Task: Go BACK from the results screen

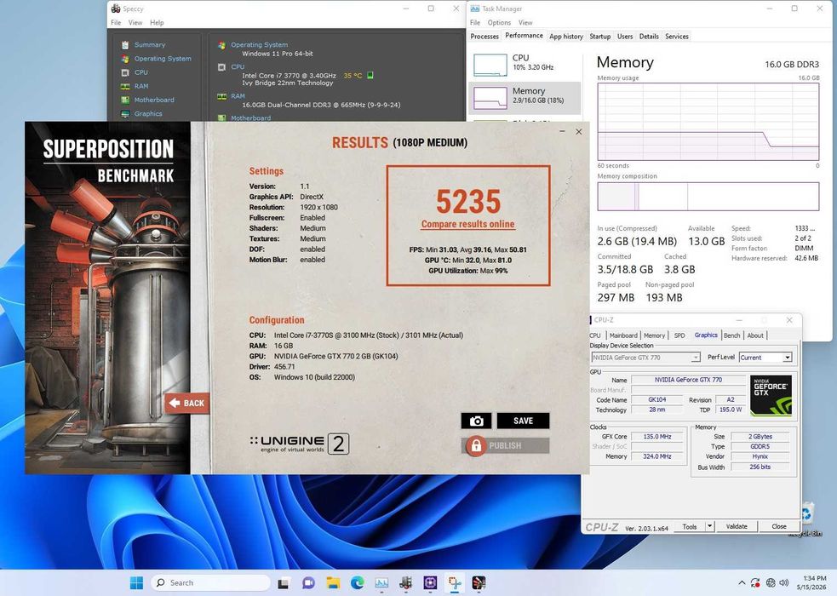Action: 186,403
